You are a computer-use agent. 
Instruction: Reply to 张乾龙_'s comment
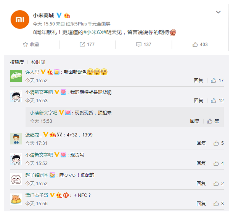pos(201,143)
